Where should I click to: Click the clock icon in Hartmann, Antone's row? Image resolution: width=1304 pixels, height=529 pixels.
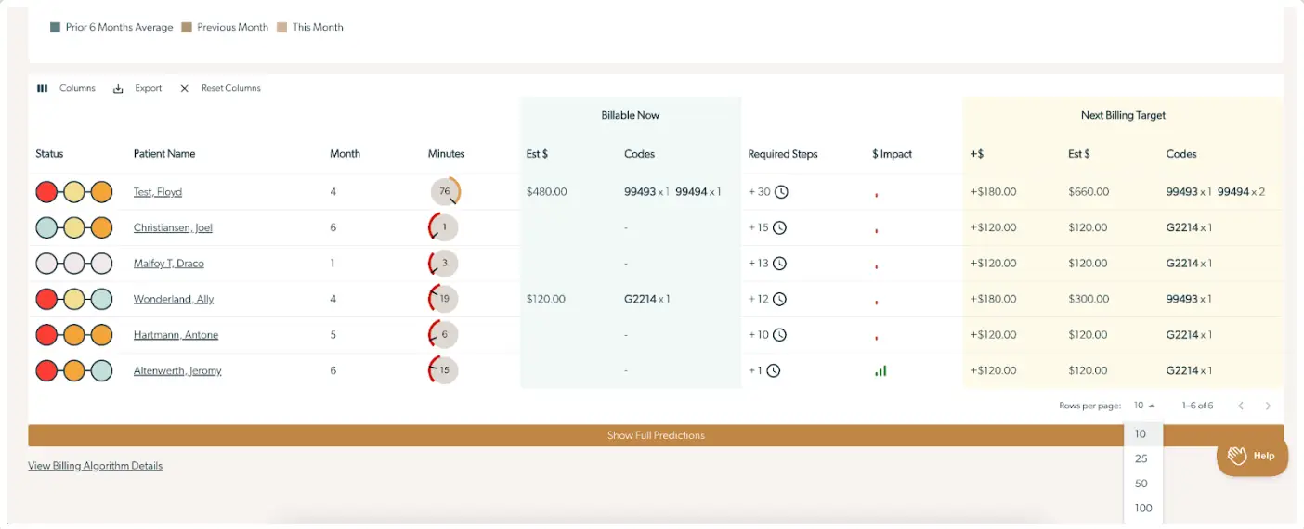tap(779, 335)
